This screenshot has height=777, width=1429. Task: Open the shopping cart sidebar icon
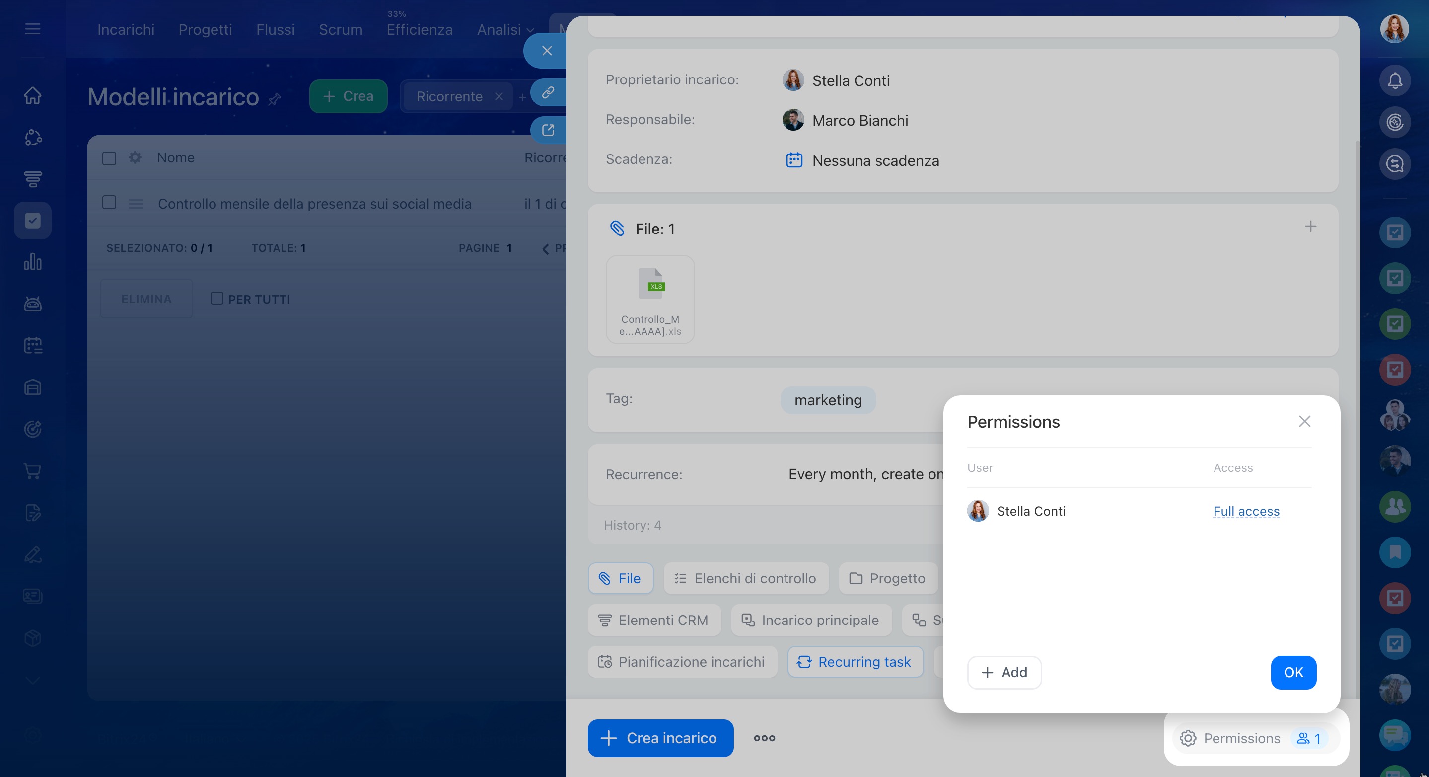click(x=33, y=470)
